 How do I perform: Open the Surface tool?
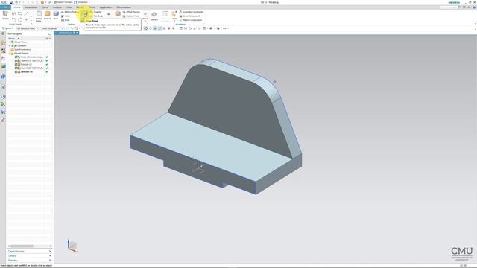(154, 16)
